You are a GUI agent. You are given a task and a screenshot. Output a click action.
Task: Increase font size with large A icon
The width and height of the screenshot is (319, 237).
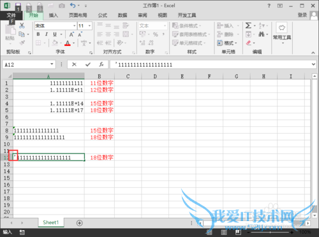(71, 34)
